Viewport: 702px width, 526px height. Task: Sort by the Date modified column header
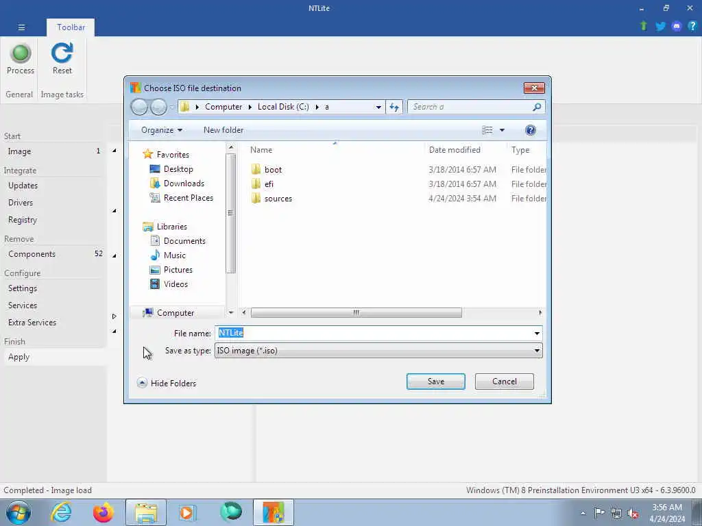click(455, 150)
